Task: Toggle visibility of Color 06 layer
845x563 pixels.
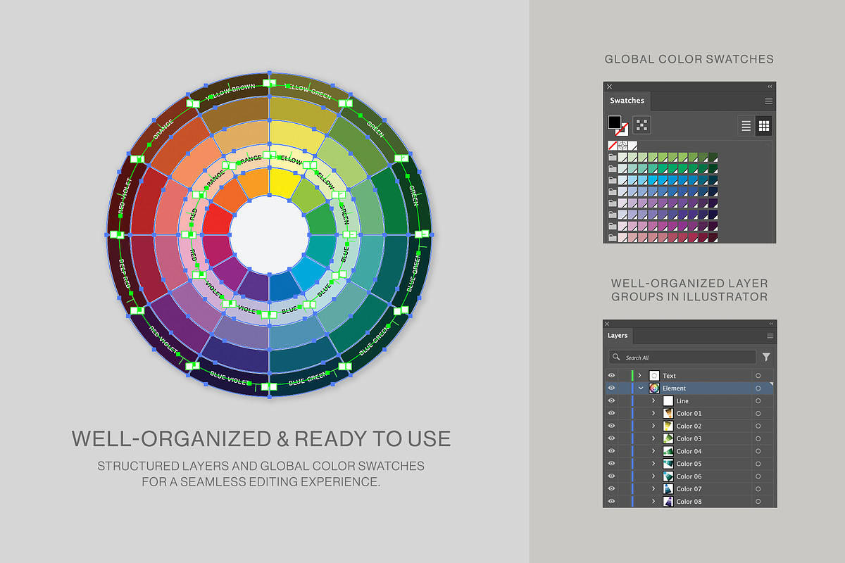Action: pyautogui.click(x=611, y=476)
